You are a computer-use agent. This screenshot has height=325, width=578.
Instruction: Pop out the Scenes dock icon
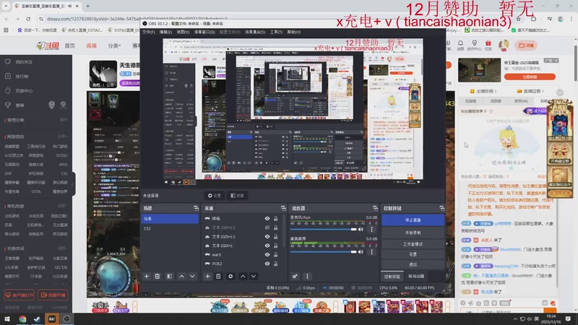[196, 208]
